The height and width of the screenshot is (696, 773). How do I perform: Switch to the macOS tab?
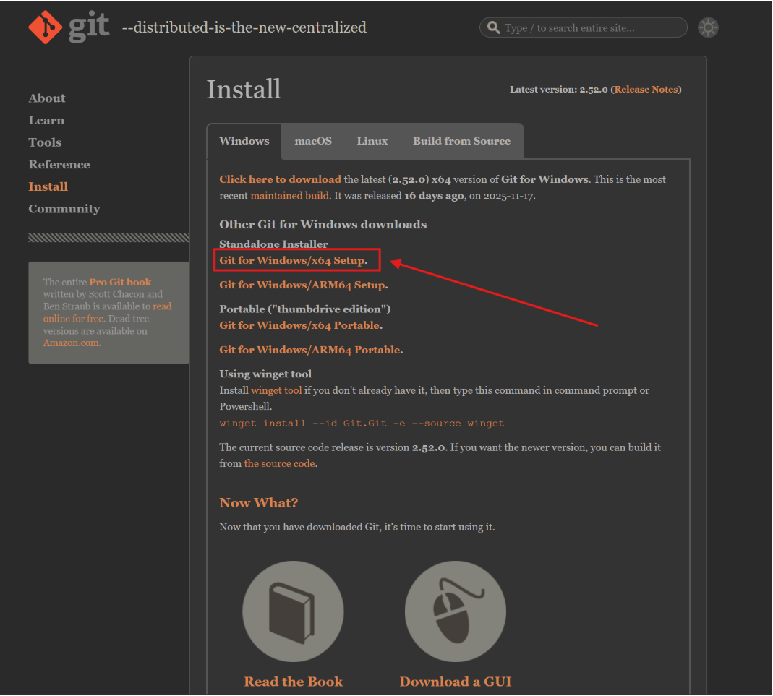pyautogui.click(x=313, y=142)
